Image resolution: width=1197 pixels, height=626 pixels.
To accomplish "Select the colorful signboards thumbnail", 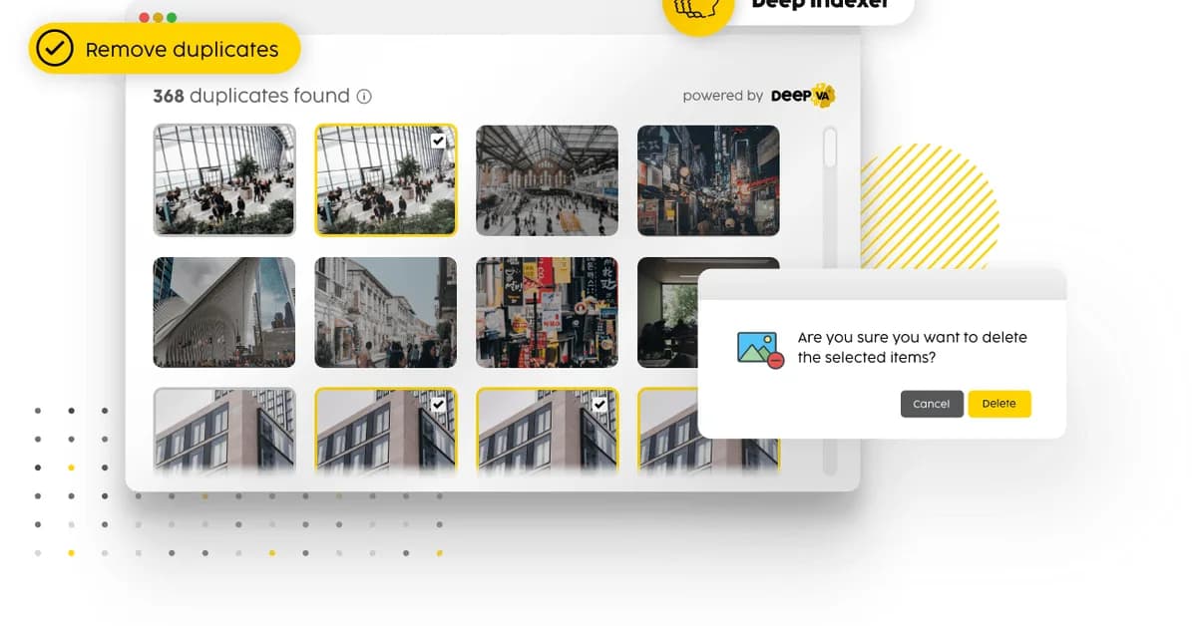I will [x=548, y=312].
